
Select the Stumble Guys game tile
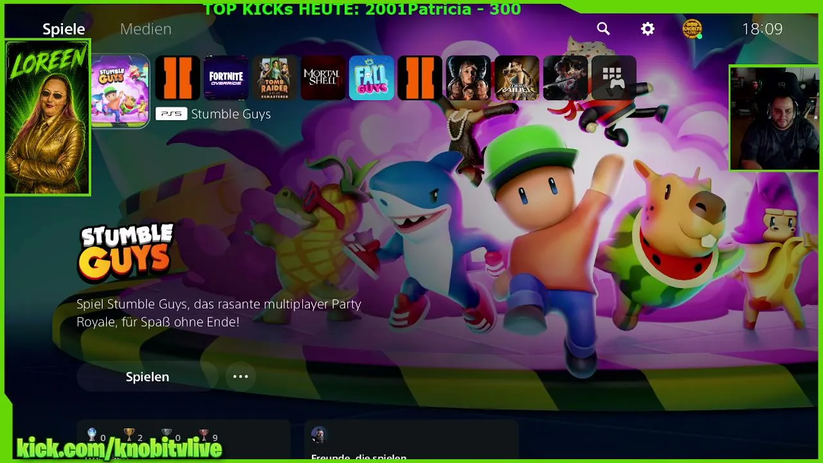[x=120, y=91]
